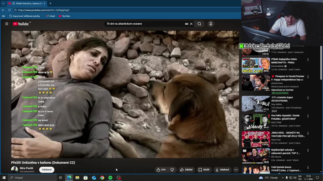Reload the page
Viewport: 323px width, 181px height.
pos(9,10)
